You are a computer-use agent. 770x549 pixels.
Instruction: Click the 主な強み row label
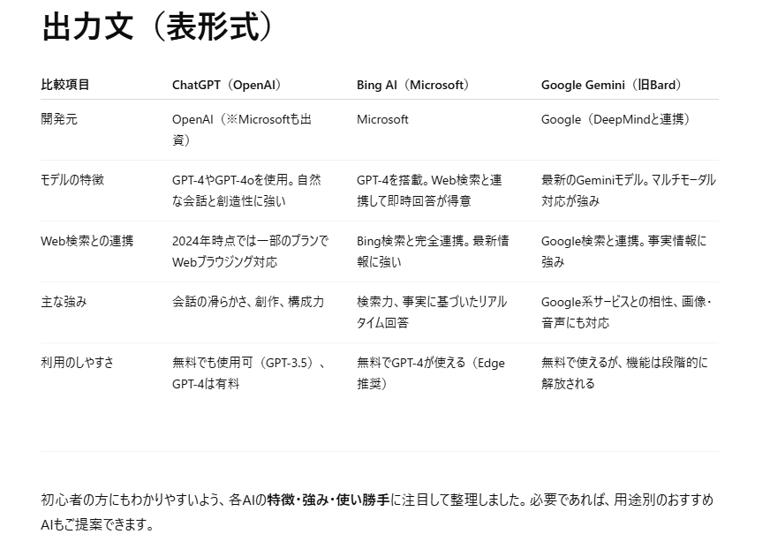[x=64, y=301]
